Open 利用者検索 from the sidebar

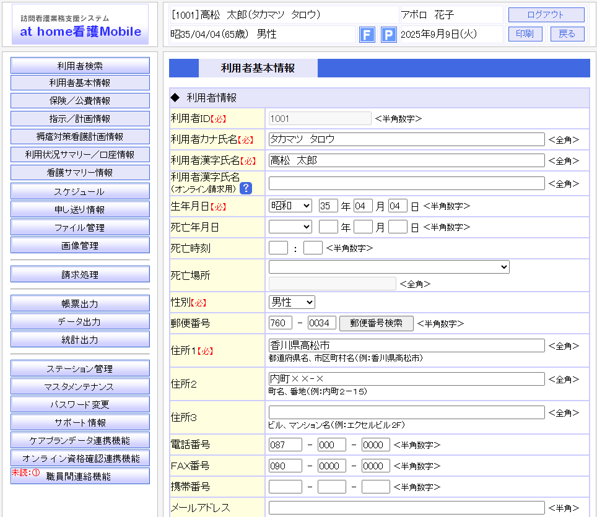coord(80,66)
